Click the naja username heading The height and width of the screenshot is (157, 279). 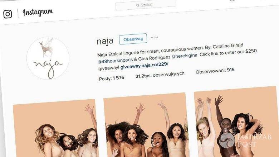[x=105, y=41]
